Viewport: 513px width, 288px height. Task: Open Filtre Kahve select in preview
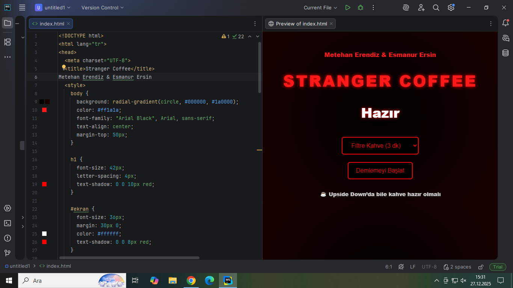380,145
